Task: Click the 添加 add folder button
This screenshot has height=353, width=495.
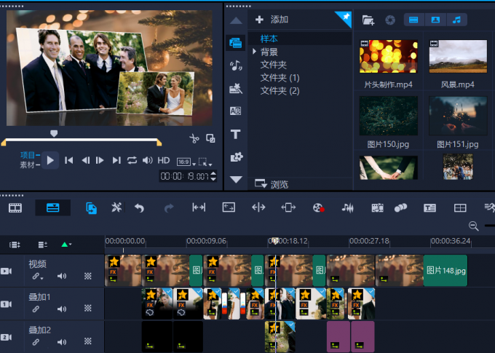Action: point(272,20)
